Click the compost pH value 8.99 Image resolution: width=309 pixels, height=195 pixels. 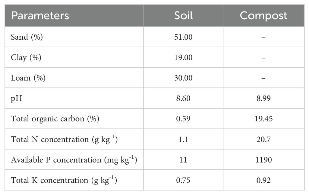(263, 98)
